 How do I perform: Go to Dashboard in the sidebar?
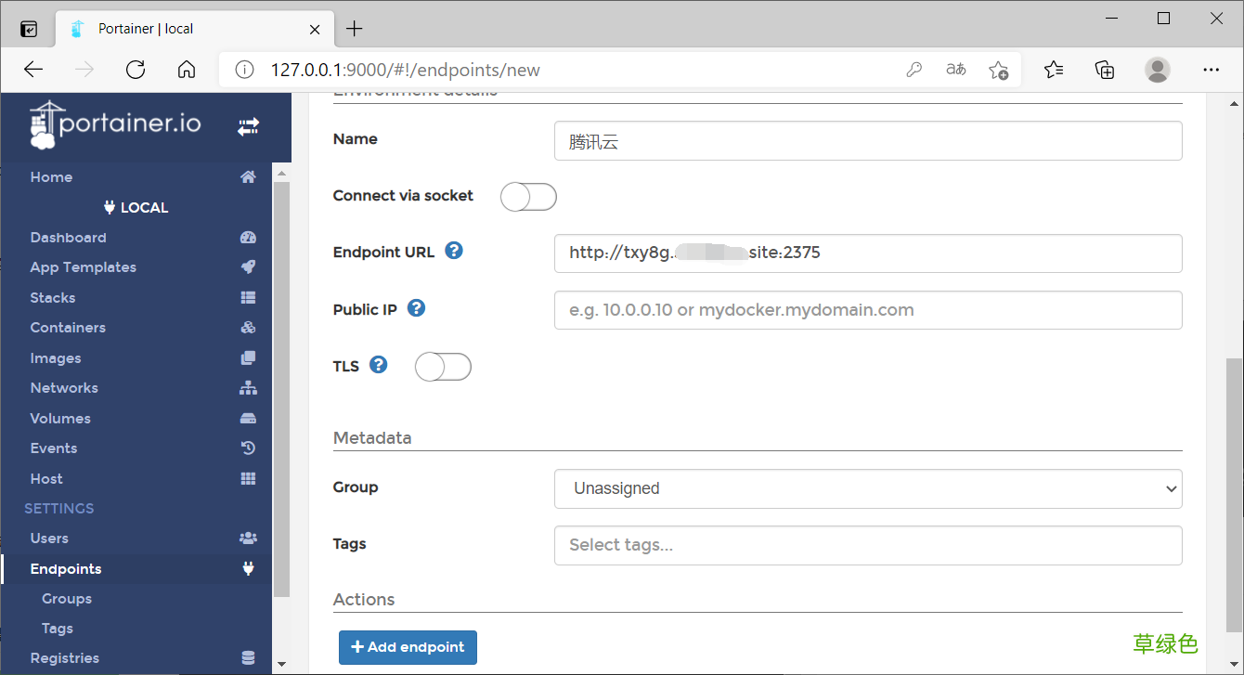click(68, 238)
